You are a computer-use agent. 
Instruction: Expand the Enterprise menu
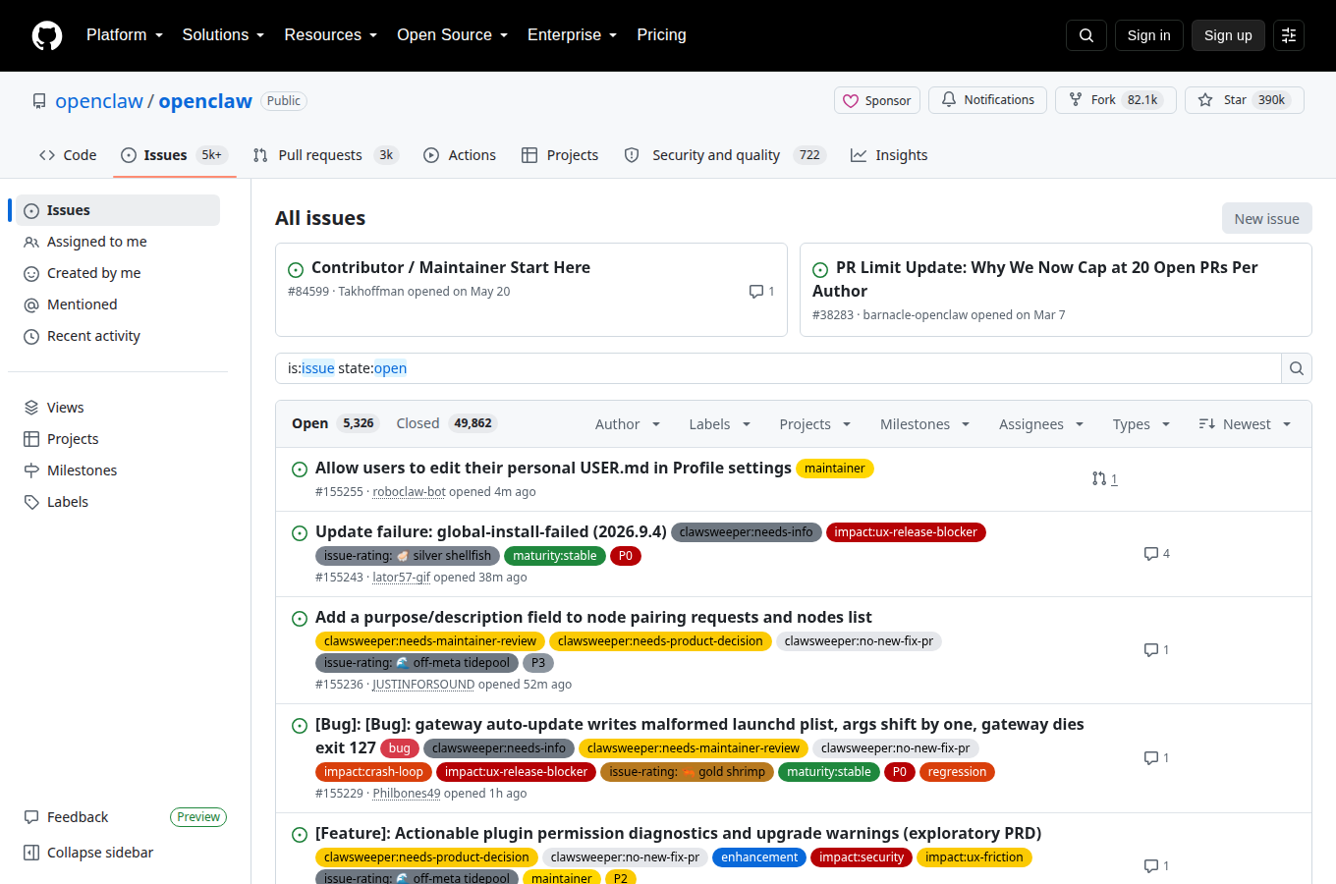point(573,35)
